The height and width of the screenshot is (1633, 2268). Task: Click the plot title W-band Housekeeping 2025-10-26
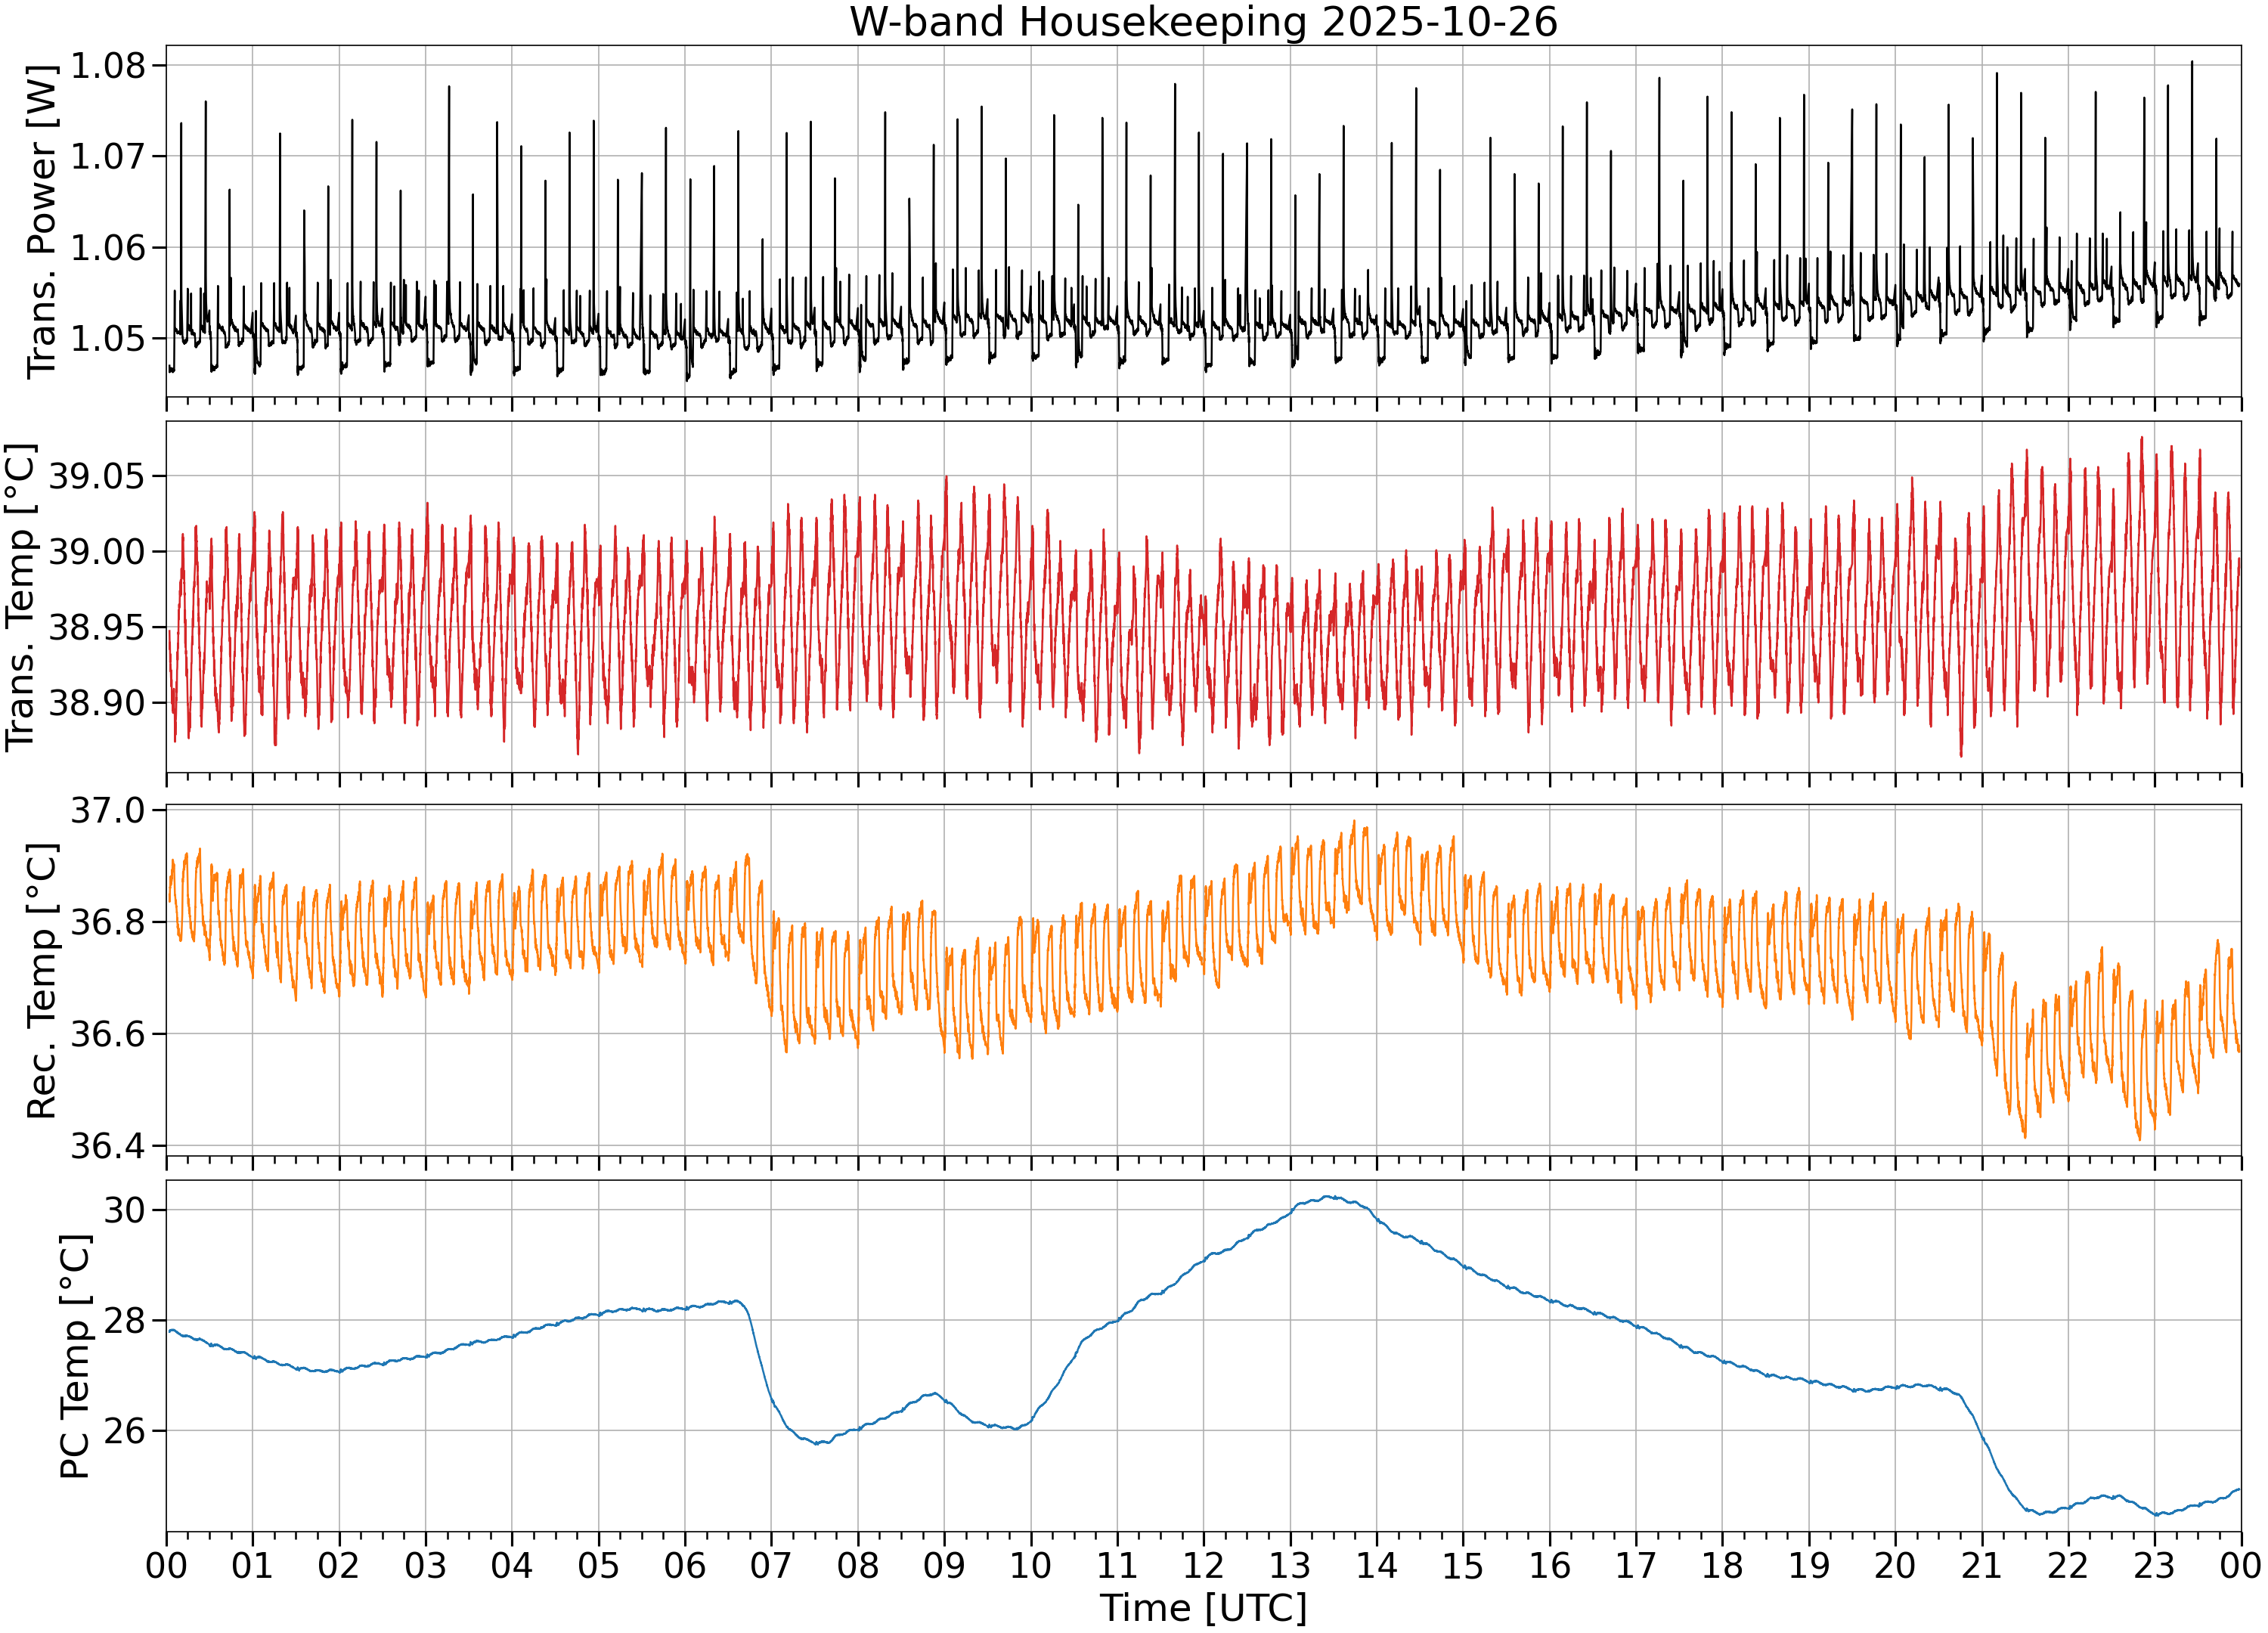tap(1203, 22)
